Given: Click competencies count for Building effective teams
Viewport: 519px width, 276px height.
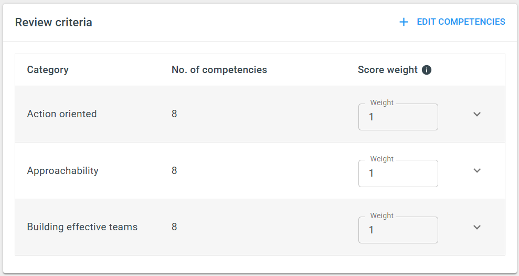Looking at the screenshot, I should coord(174,227).
